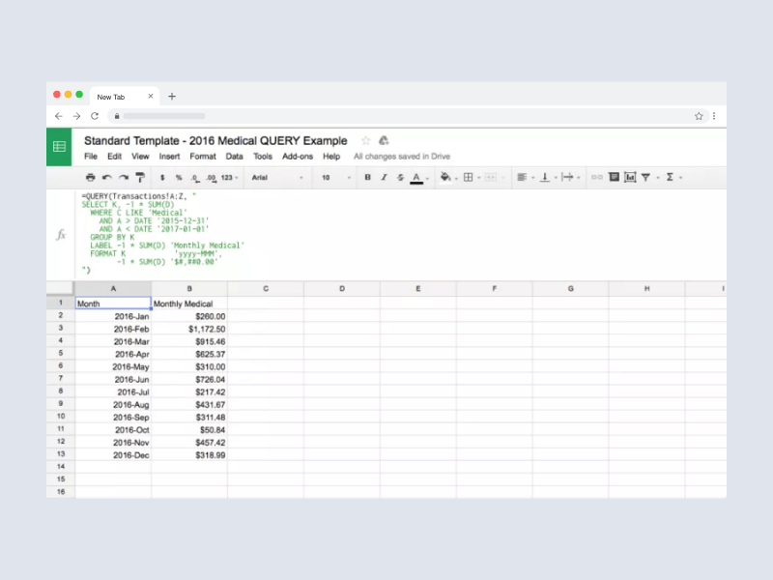Click the fill color paint bucket icon
Screen dimensions: 773x580
444,177
